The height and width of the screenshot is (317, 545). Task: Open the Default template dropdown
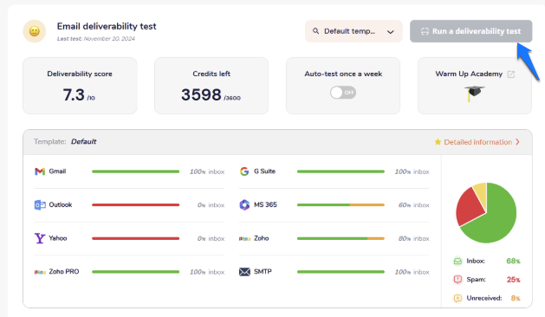click(354, 31)
